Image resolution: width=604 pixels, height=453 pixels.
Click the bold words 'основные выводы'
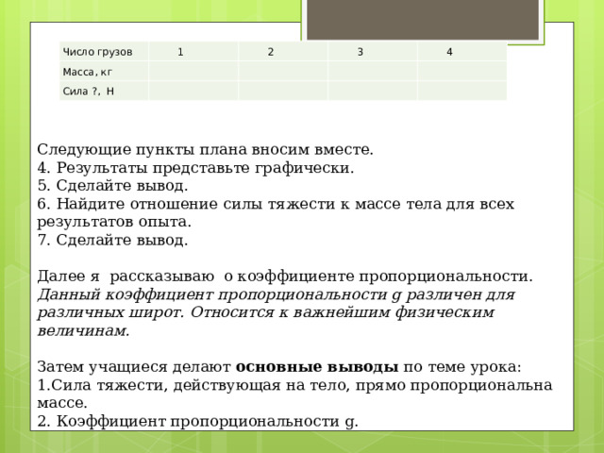[x=317, y=367]
